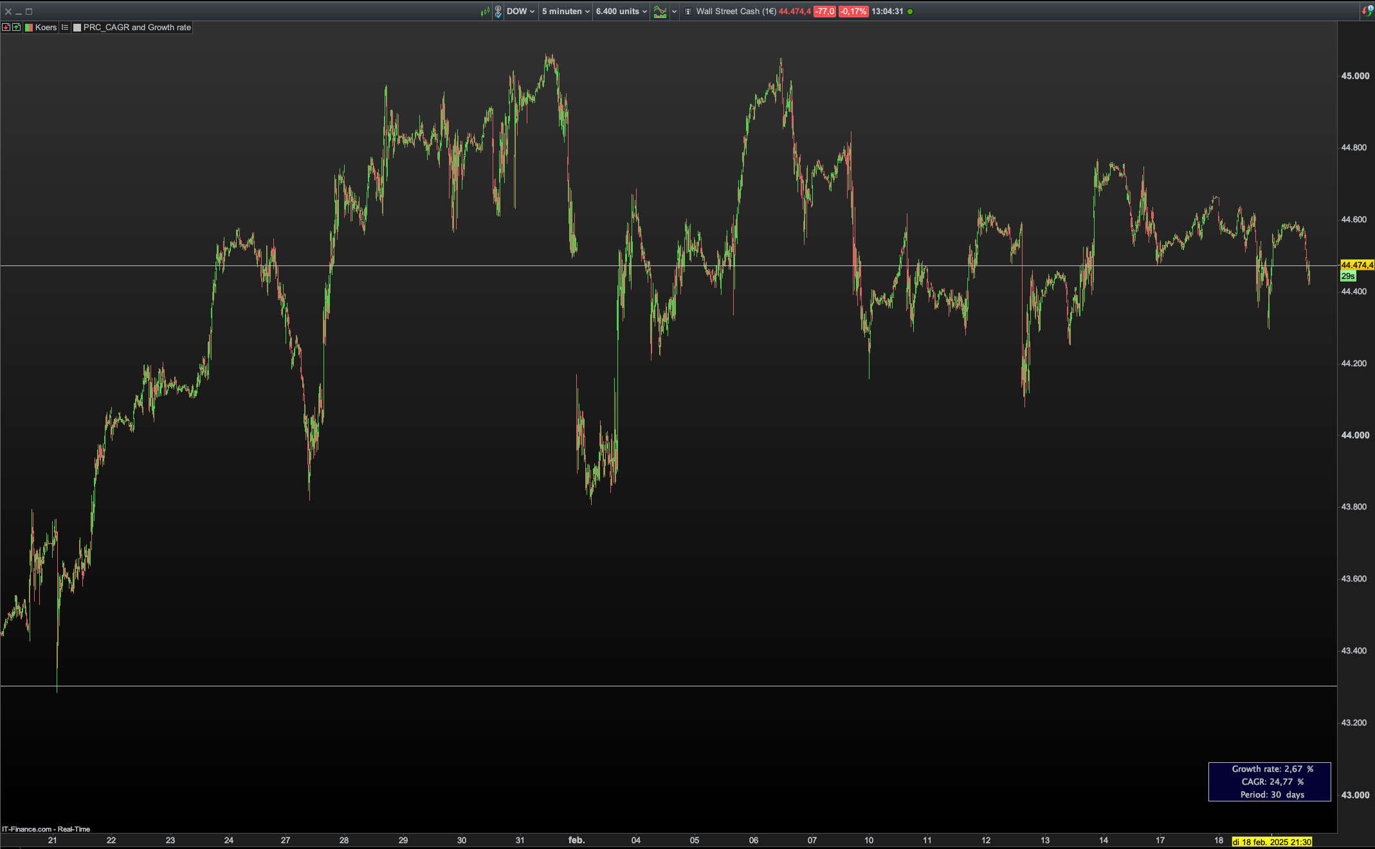Open the DOW instrument dropdown
The width and height of the screenshot is (1375, 849).
(x=520, y=12)
